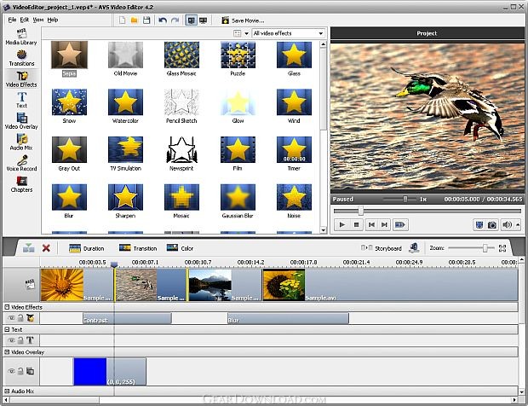Collapse the Video Effects track section
528x406 pixels.
point(7,307)
